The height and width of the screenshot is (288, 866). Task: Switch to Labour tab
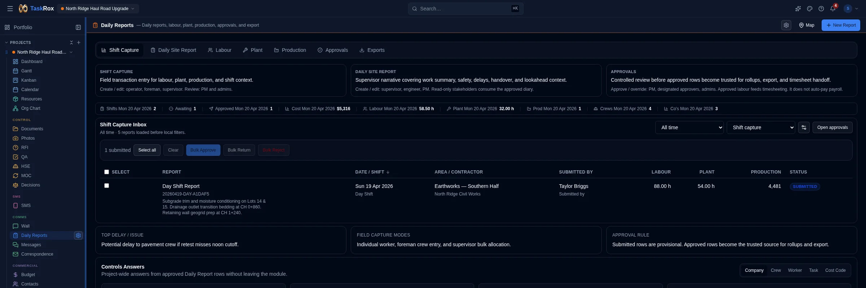[x=220, y=50]
